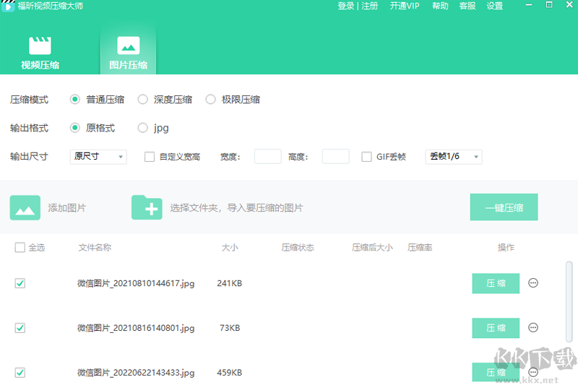Open the 帮助 help menu
The height and width of the screenshot is (385, 578).
tap(440, 6)
